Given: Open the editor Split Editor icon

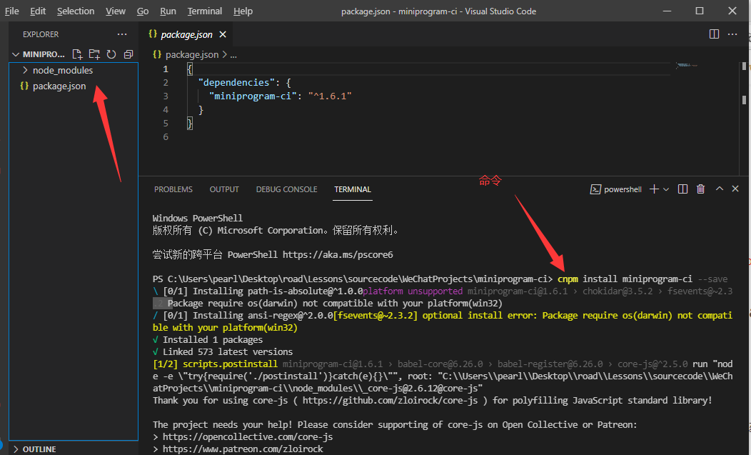Looking at the screenshot, I should 714,34.
